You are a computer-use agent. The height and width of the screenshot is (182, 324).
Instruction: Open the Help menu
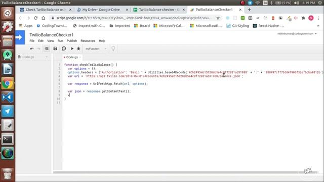tap(102, 41)
